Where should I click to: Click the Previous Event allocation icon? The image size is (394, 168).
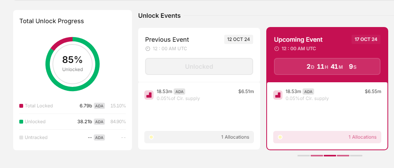tap(149, 95)
